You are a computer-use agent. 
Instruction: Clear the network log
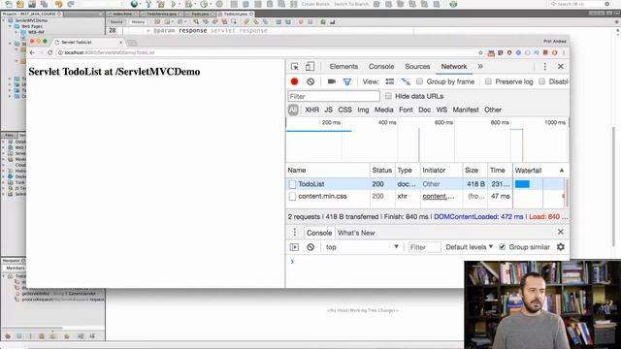click(310, 81)
